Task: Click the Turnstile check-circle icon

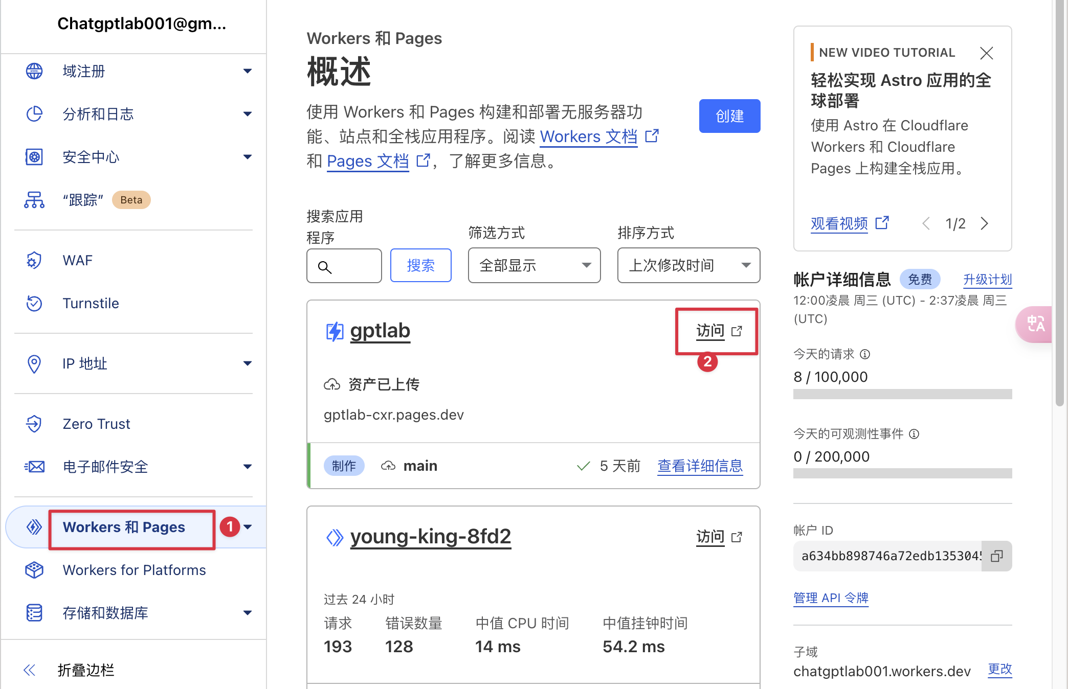Action: (x=34, y=303)
